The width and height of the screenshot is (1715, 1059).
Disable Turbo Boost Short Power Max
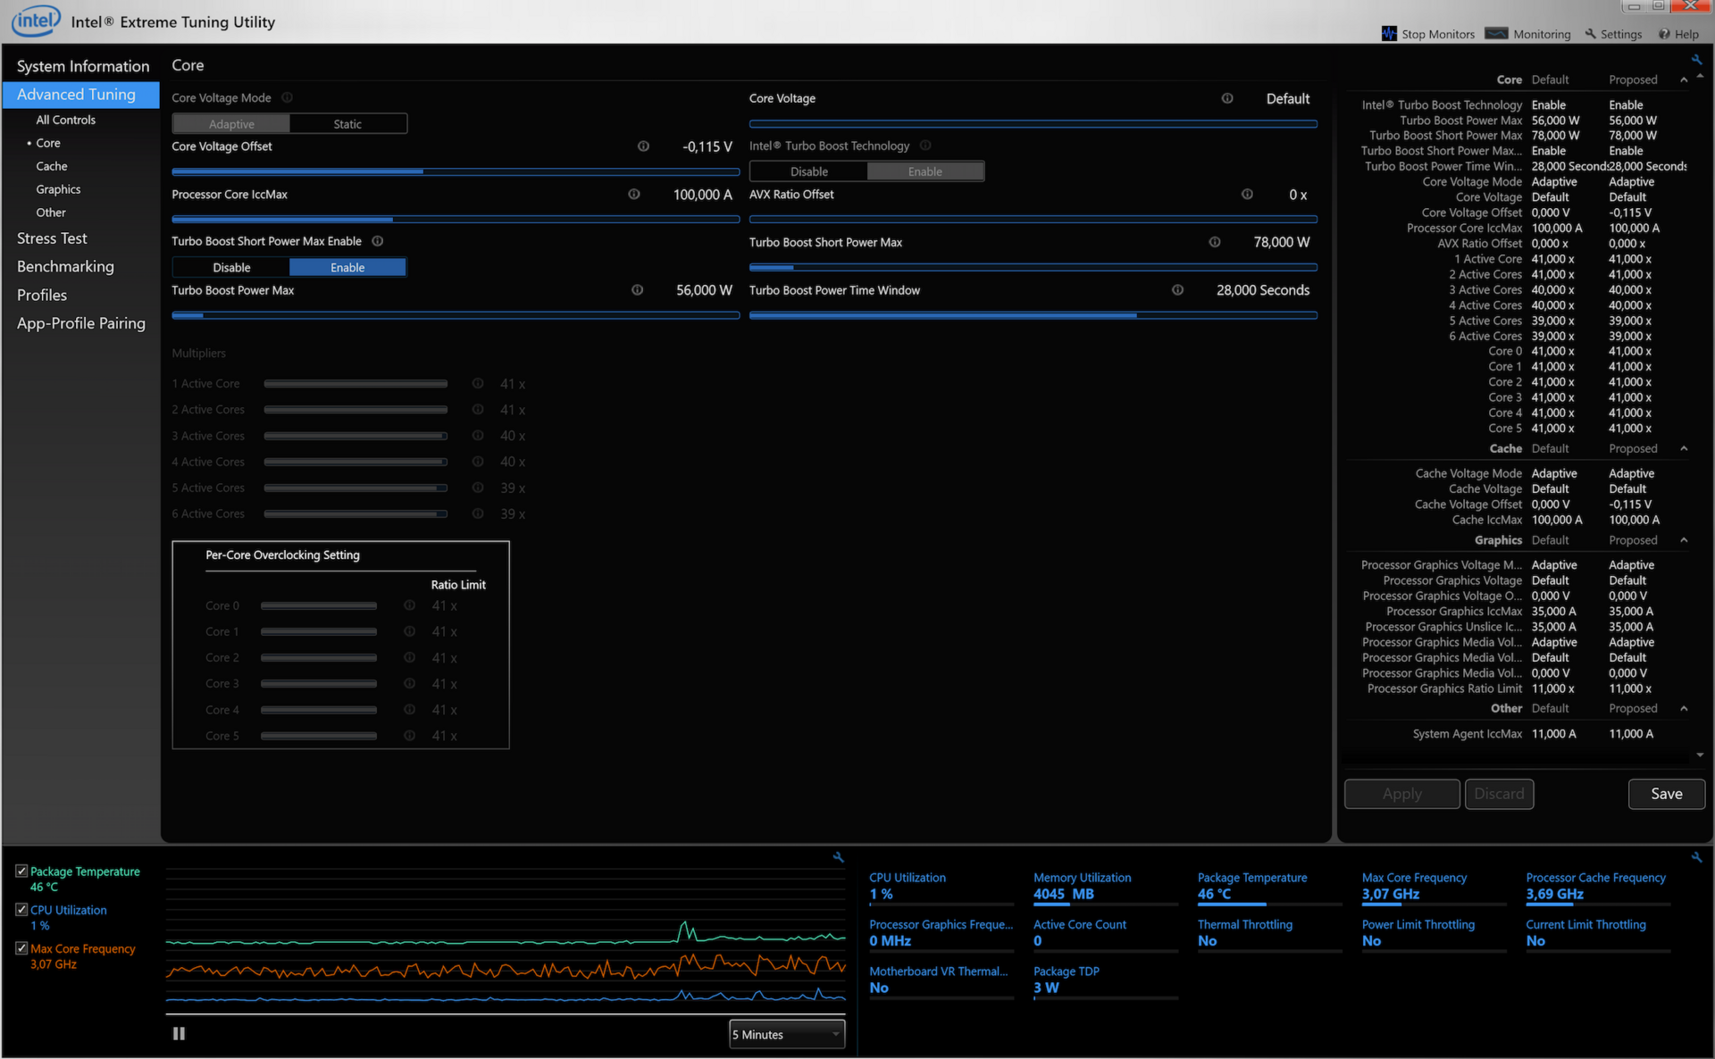click(x=231, y=267)
